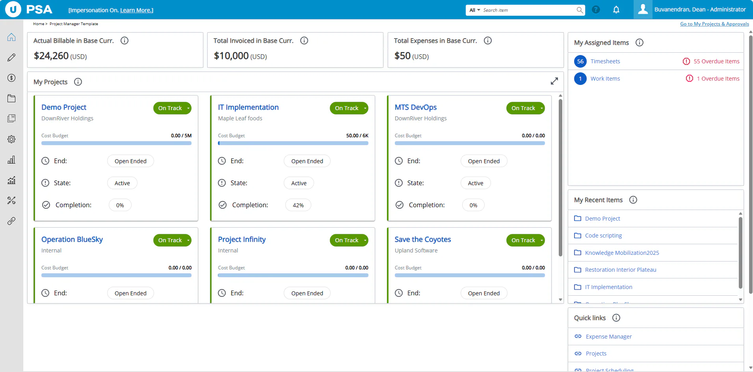Open the Home icon in sidebar
753x372 pixels.
point(11,37)
